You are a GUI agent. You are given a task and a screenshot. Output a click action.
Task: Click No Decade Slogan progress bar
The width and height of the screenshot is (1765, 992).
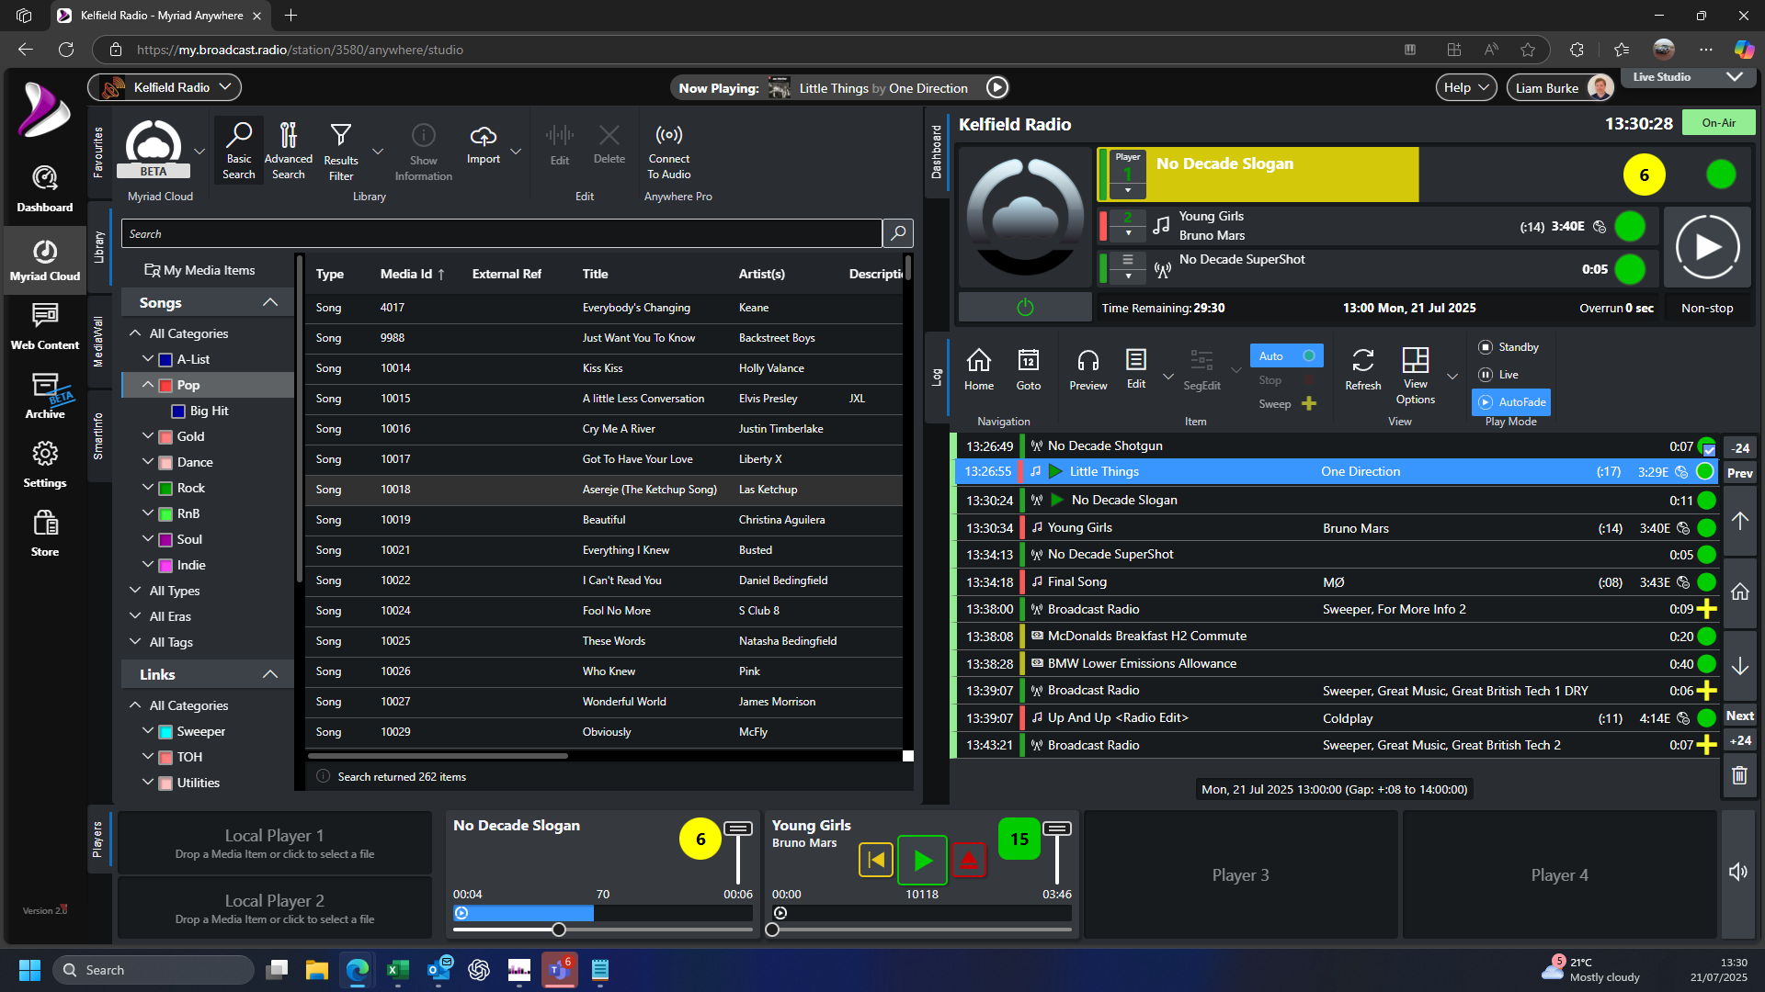603,913
